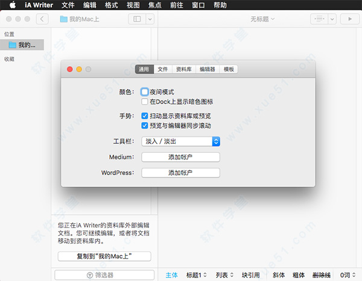Click the 筛选器 filter field
Image resolution: width=362 pixels, height=281 pixels.
[104, 275]
